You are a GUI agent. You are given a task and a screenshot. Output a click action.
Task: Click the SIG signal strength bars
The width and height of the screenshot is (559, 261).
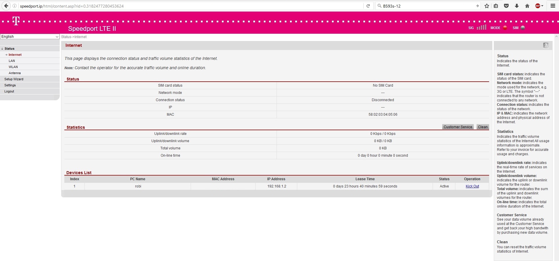(482, 27)
